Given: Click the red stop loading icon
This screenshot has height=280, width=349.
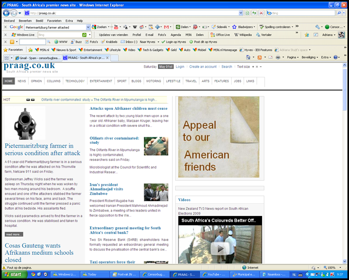Looking at the screenshot, I should [x=261, y=13].
